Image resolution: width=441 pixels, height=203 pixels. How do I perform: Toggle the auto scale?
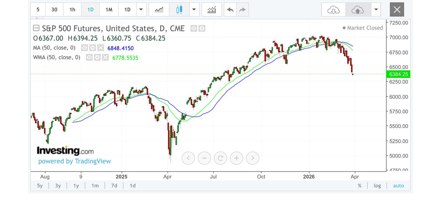(x=398, y=186)
